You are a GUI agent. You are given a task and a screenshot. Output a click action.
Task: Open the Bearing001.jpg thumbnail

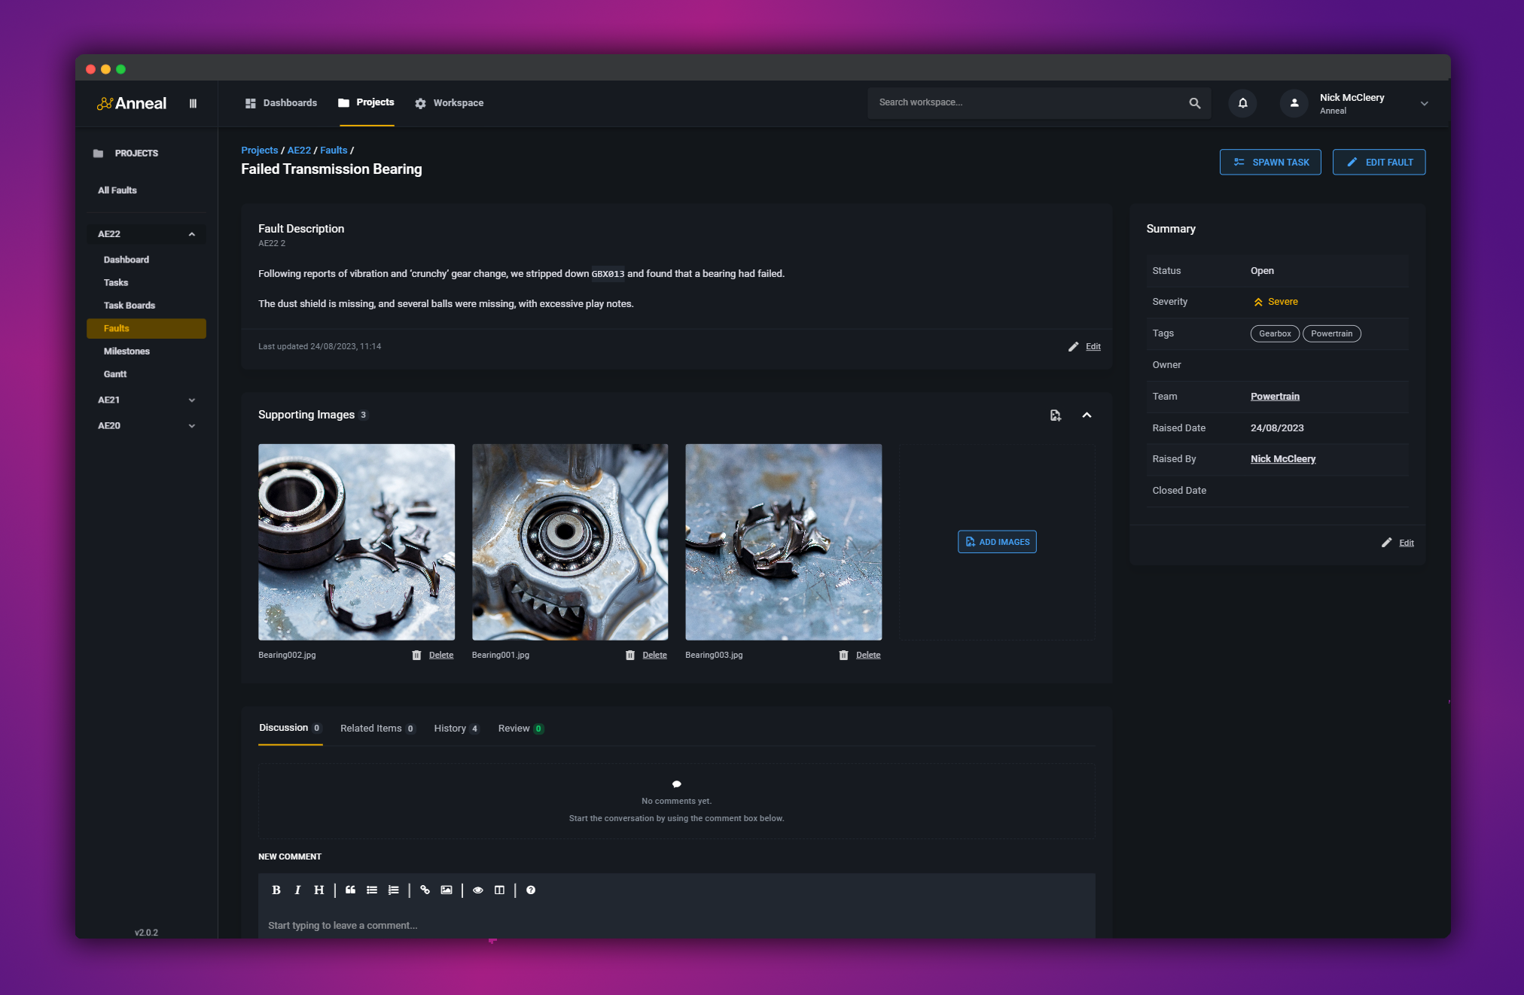[570, 542]
